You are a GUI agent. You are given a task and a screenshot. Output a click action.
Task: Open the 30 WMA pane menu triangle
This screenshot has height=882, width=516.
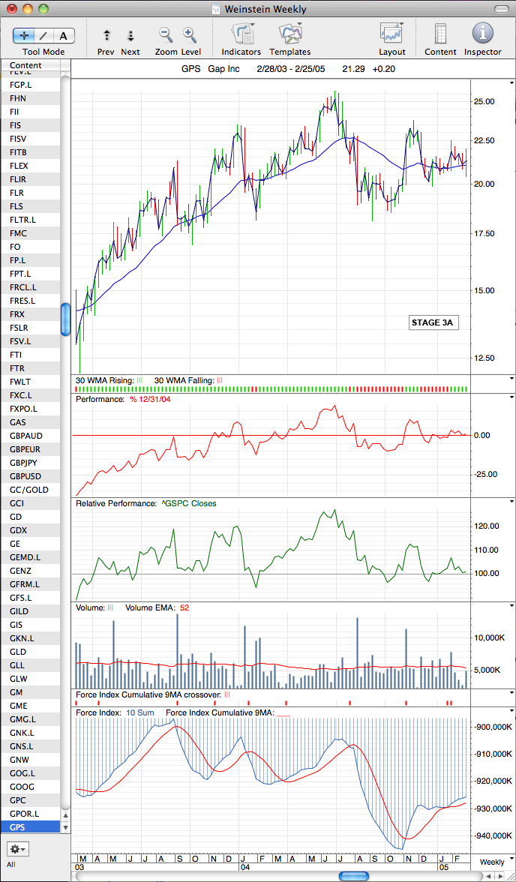[511, 379]
